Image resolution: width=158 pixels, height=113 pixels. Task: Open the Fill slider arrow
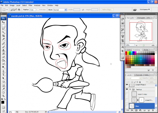click(155, 82)
